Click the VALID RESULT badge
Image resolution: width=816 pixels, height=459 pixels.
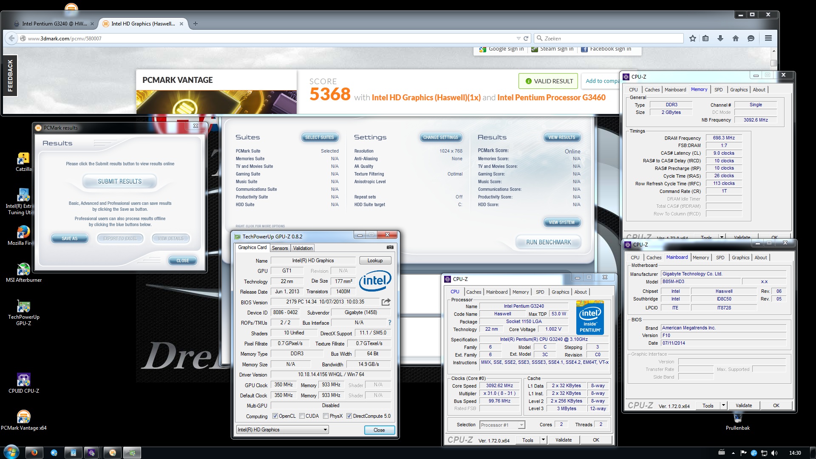[x=548, y=81]
